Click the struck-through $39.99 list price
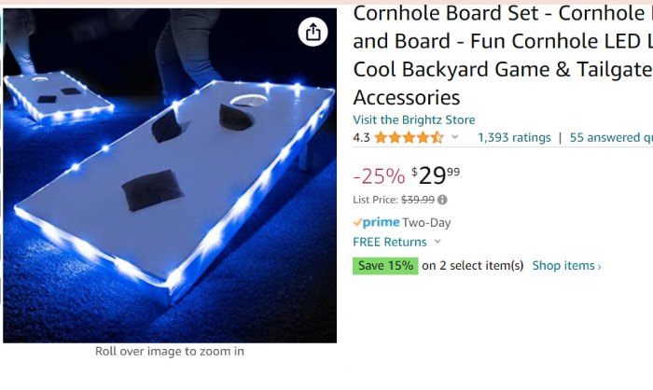This screenshot has height=390, width=653. click(x=418, y=200)
